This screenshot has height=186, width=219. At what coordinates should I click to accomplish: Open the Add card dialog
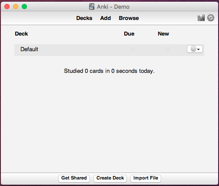[x=106, y=18]
